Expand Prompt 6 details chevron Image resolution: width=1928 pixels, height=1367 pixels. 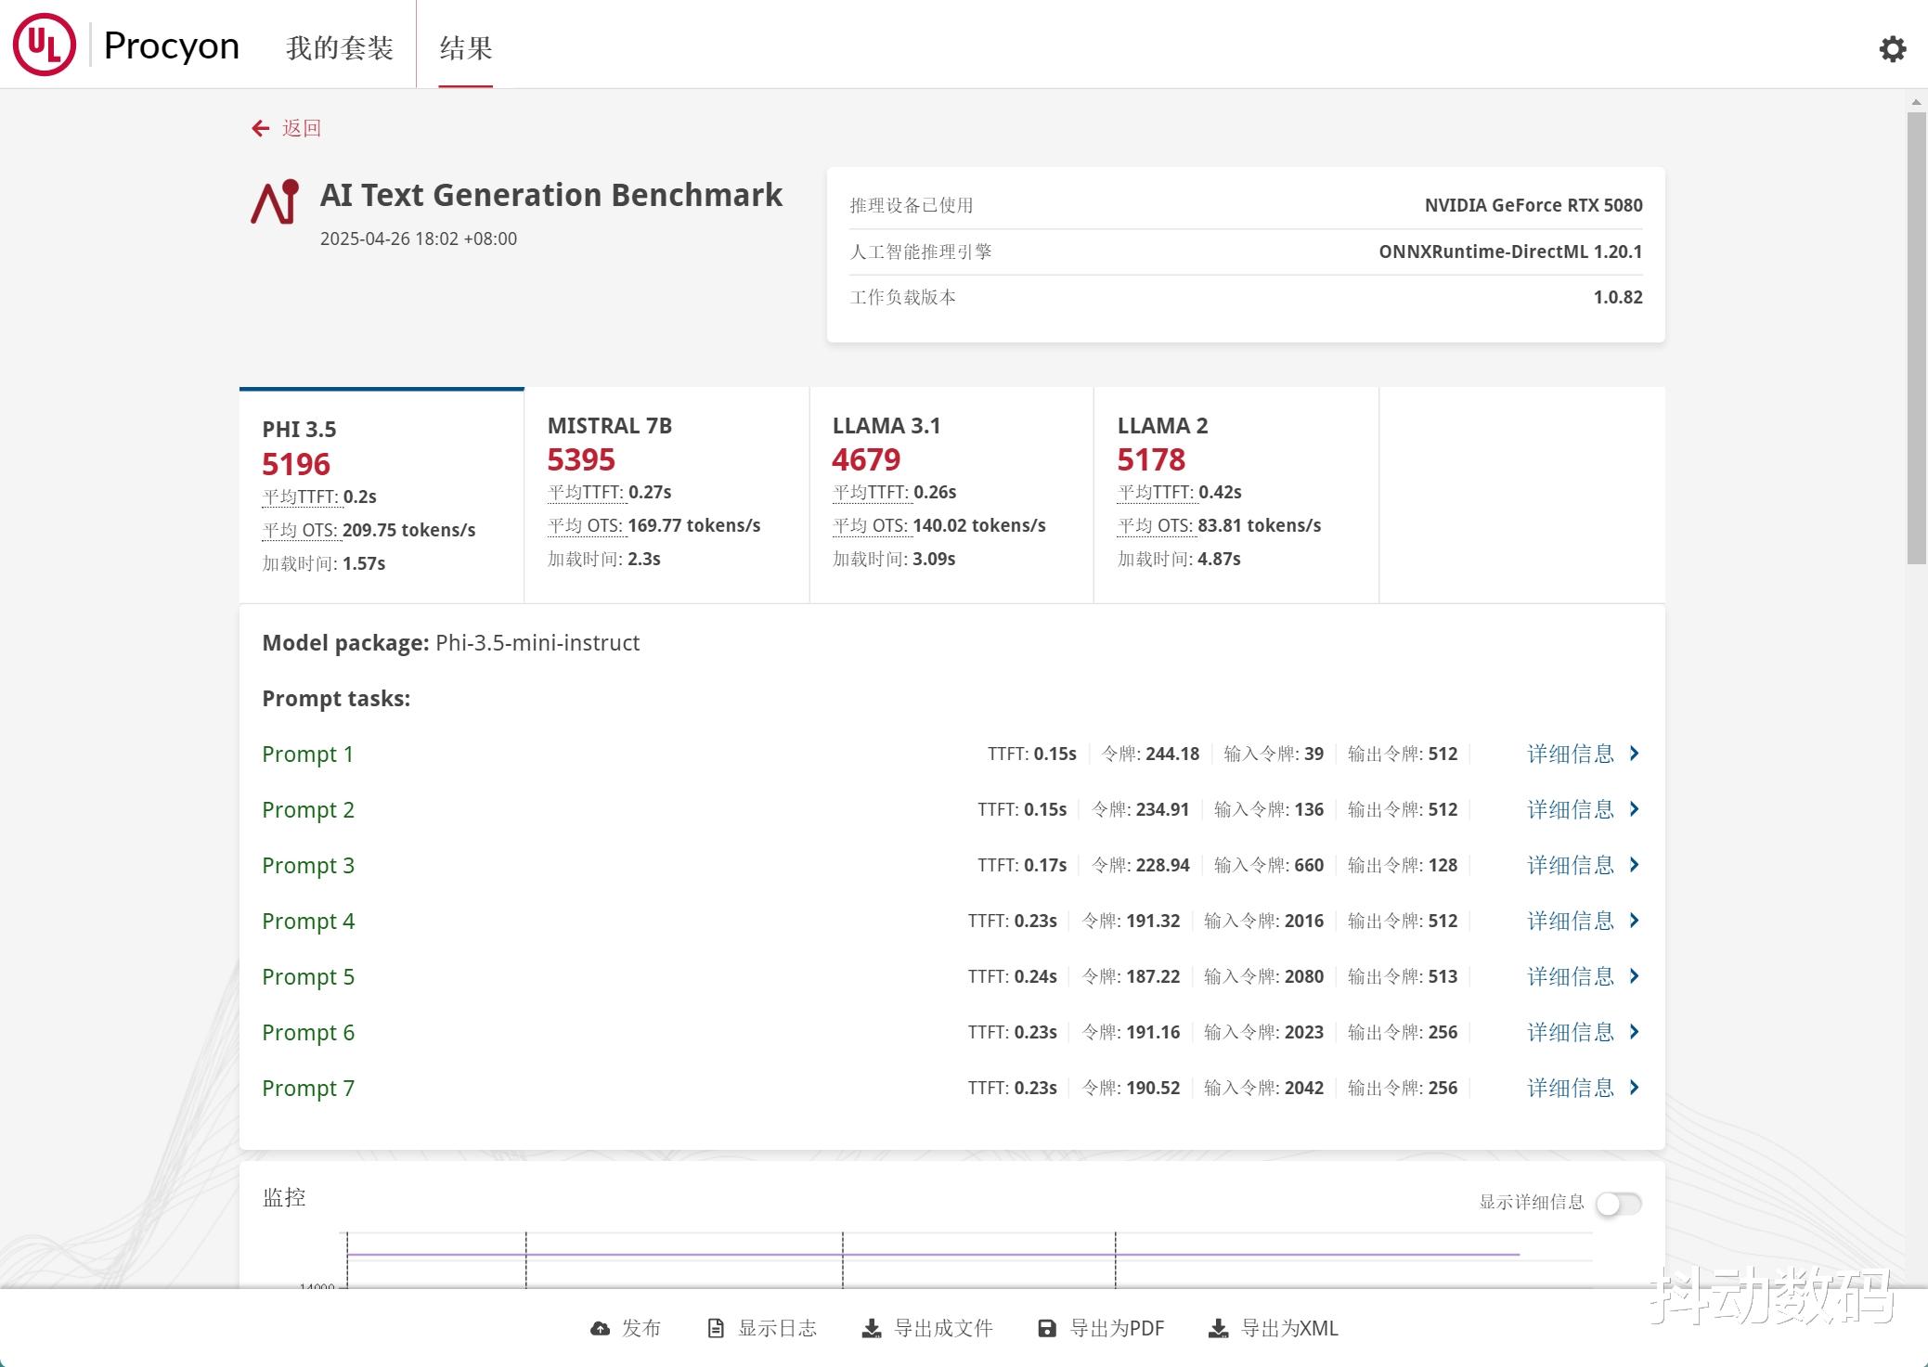click(1635, 1032)
